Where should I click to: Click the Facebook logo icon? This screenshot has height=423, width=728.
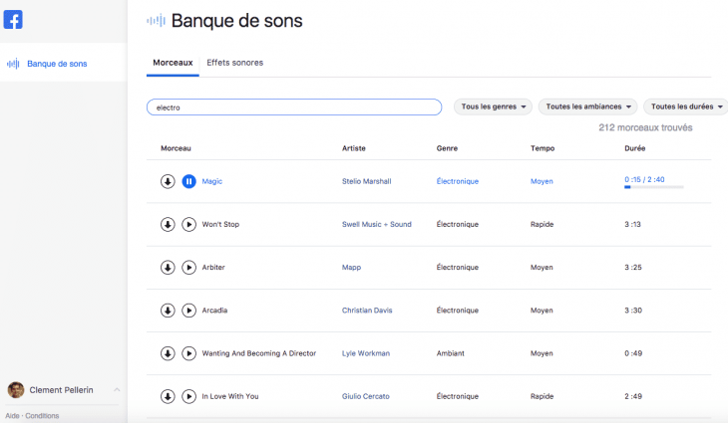14,20
